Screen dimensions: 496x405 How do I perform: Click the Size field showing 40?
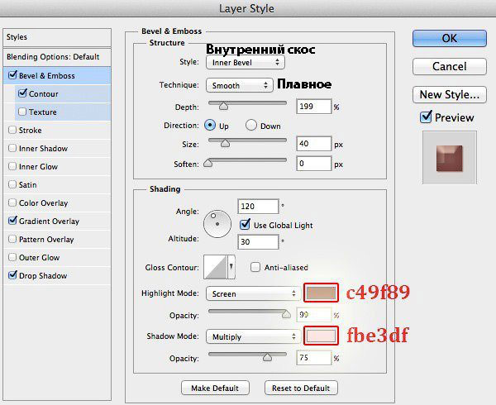tap(314, 144)
